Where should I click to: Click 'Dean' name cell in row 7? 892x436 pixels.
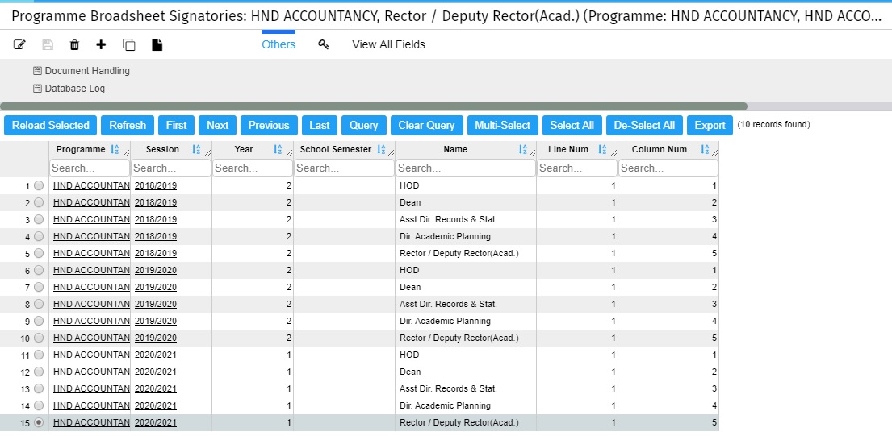coord(410,287)
